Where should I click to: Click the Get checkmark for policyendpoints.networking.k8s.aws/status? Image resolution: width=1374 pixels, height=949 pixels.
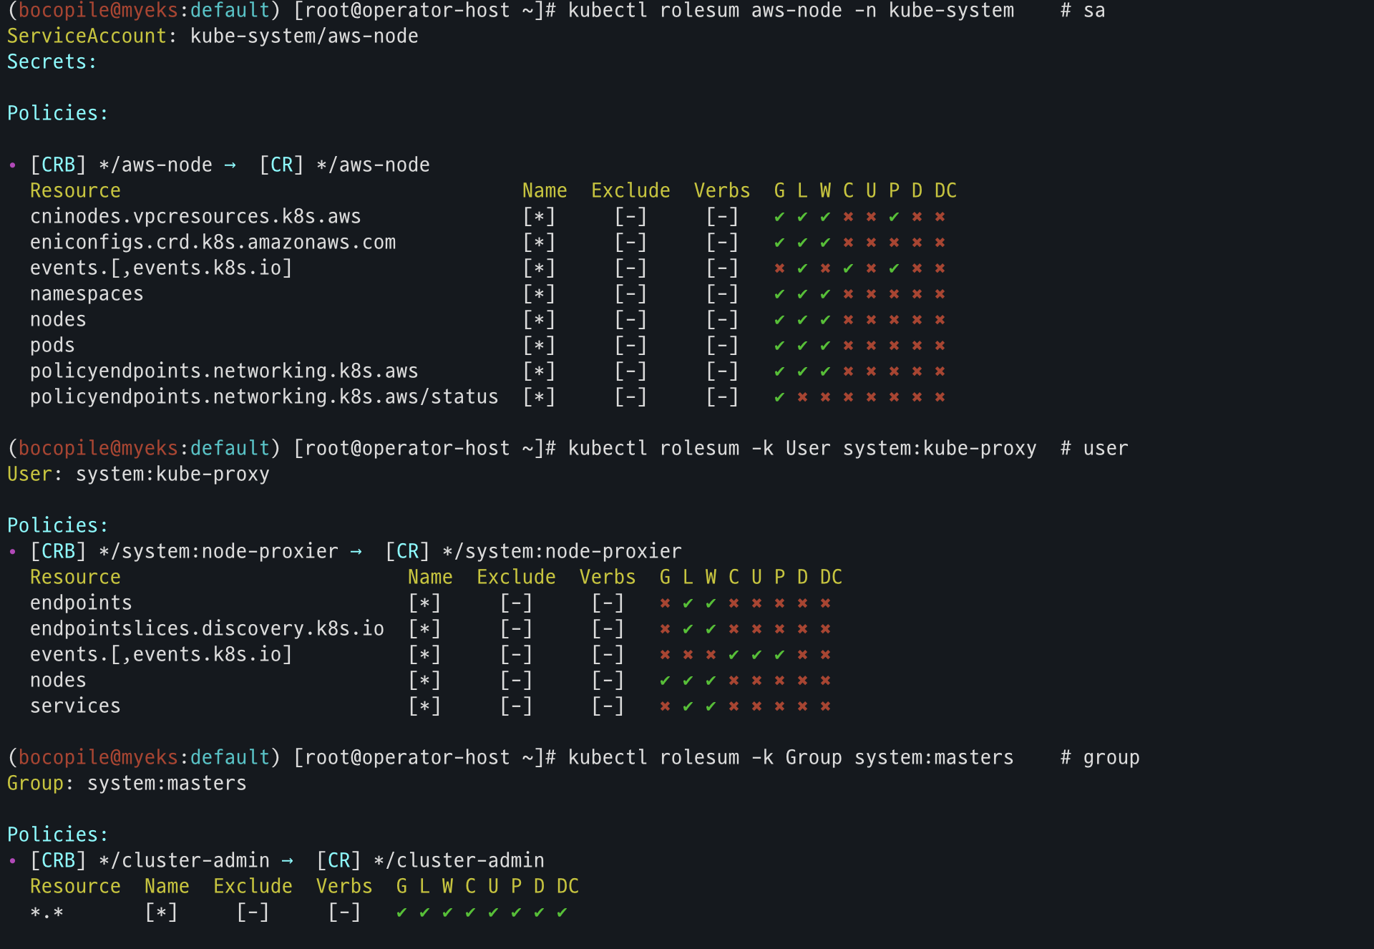coord(779,397)
